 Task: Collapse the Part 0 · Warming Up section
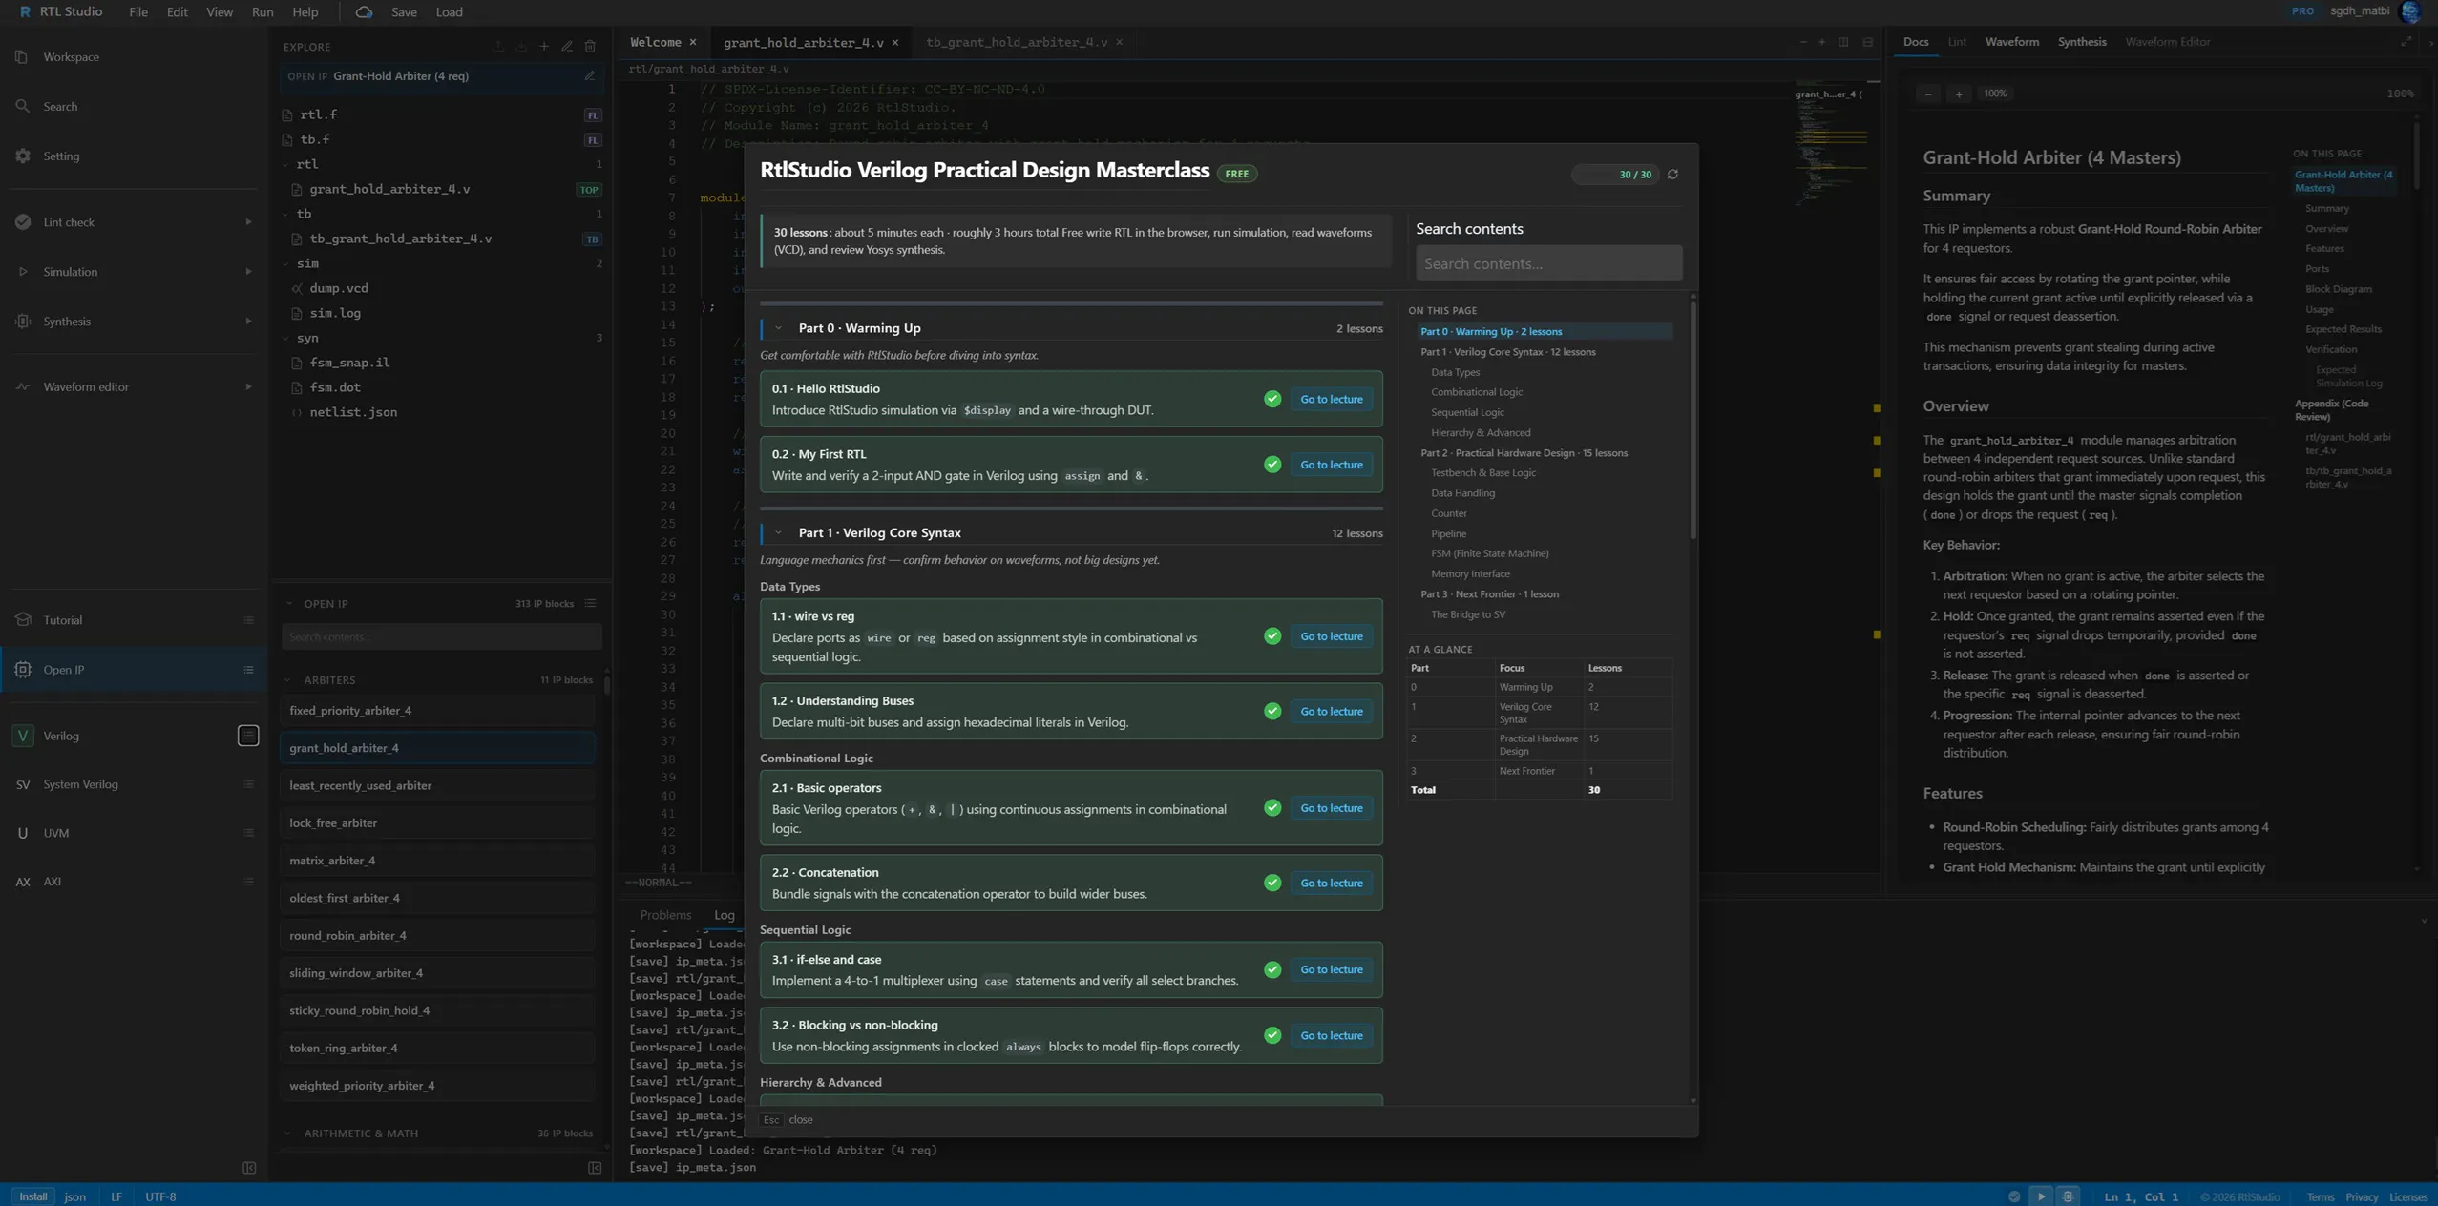pyautogui.click(x=779, y=328)
